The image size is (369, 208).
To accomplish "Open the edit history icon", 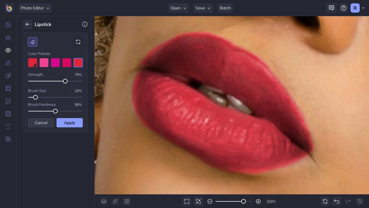I will [360, 201].
